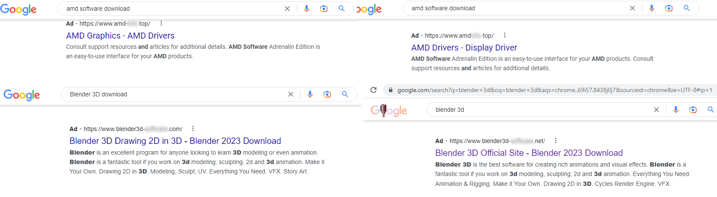717x197 pixels.
Task: Click the Google doodle logo beside 'blender 3d'
Action: click(389, 110)
